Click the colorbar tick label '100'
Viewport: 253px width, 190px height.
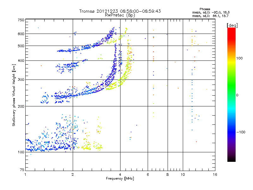[239, 58]
